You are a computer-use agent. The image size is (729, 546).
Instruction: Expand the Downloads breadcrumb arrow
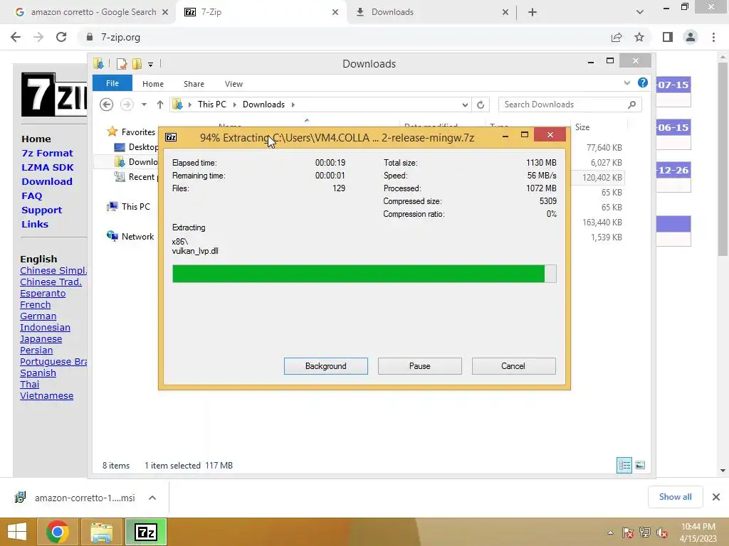click(x=293, y=105)
